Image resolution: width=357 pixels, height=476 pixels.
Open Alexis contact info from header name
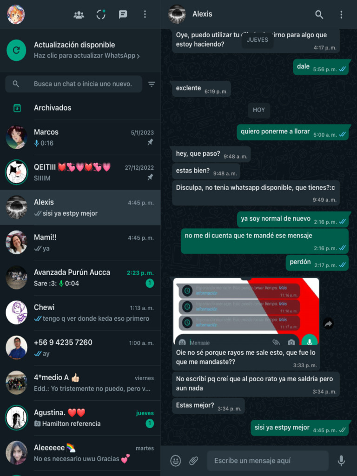pyautogui.click(x=202, y=14)
